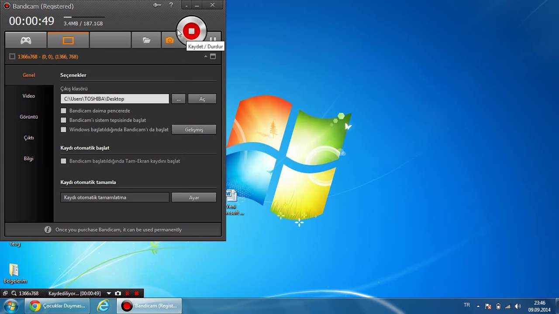Open the Bilgi tab
The image size is (559, 314).
pos(29,159)
